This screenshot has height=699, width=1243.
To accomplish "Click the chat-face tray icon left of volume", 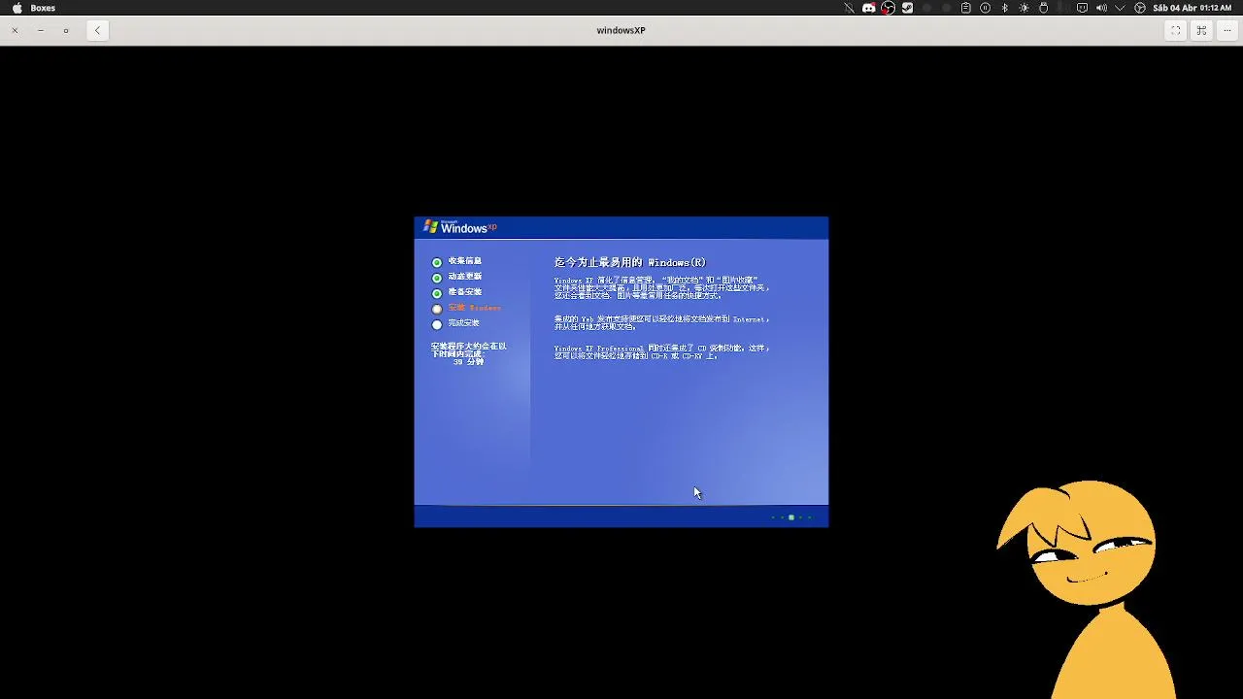I will click(x=1082, y=8).
